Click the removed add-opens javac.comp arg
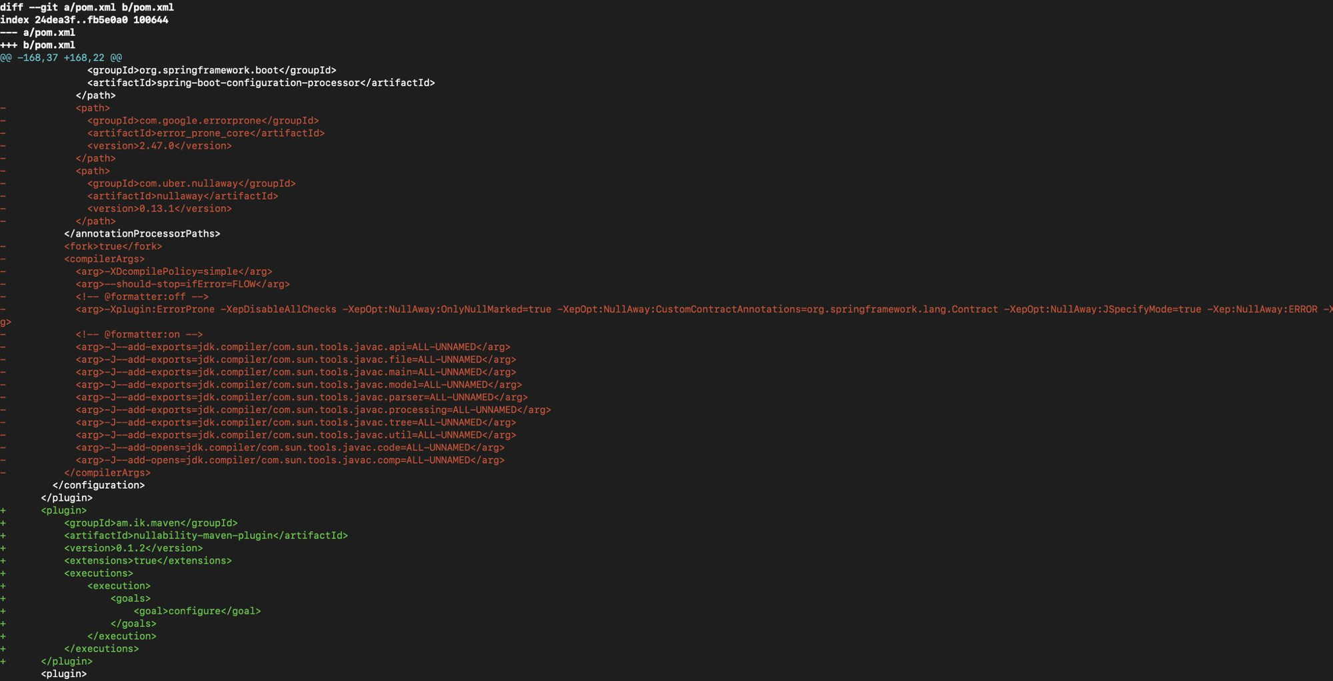 (x=290, y=460)
